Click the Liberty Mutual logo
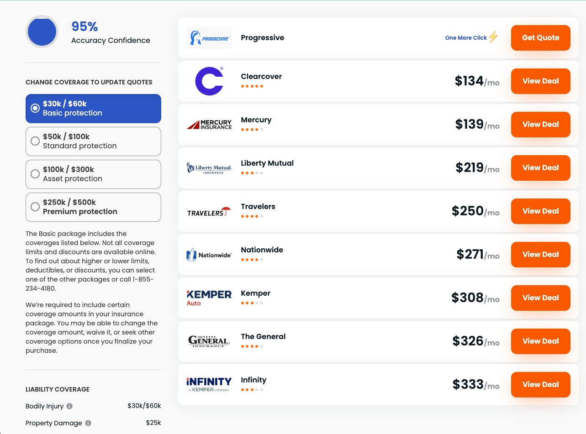 coord(209,167)
